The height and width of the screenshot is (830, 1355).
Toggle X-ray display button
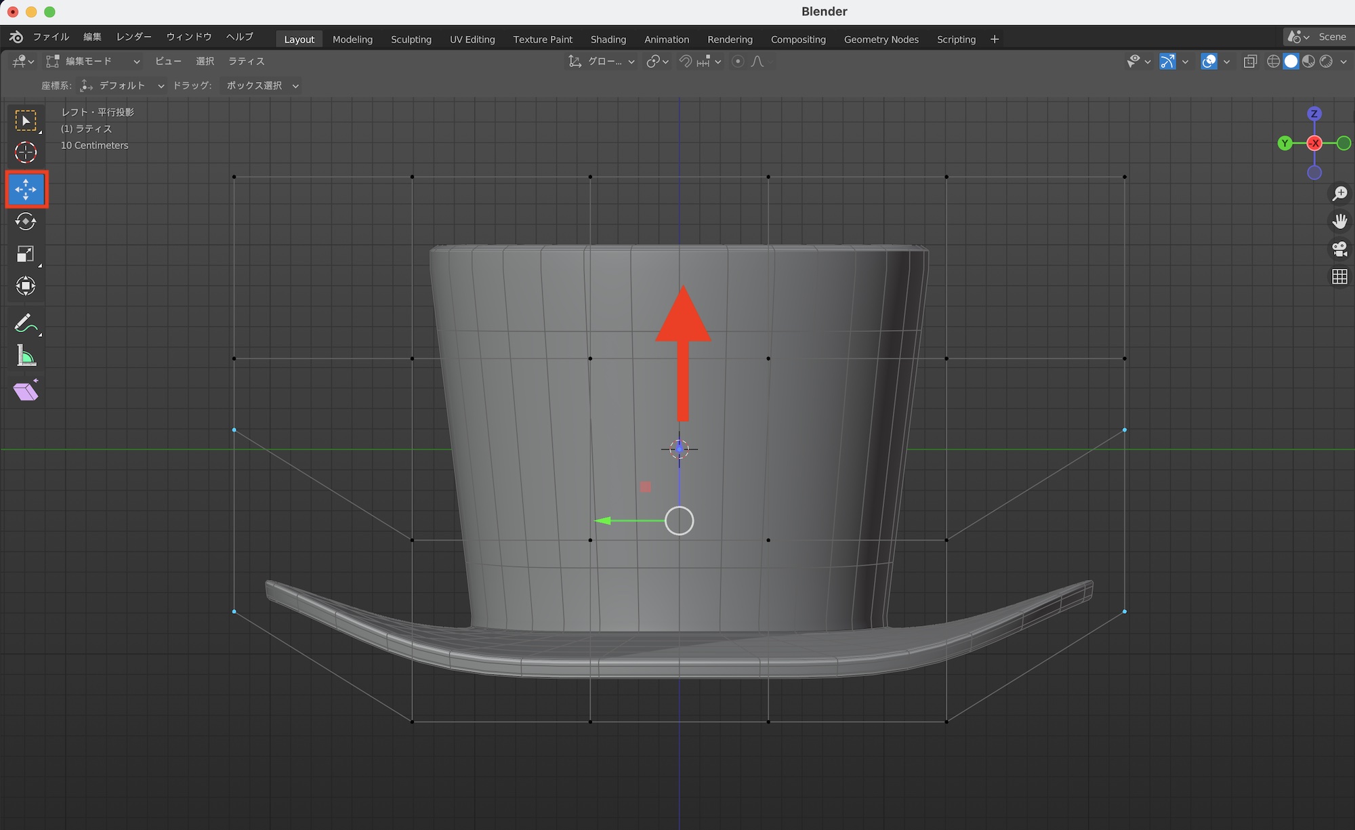[1250, 62]
